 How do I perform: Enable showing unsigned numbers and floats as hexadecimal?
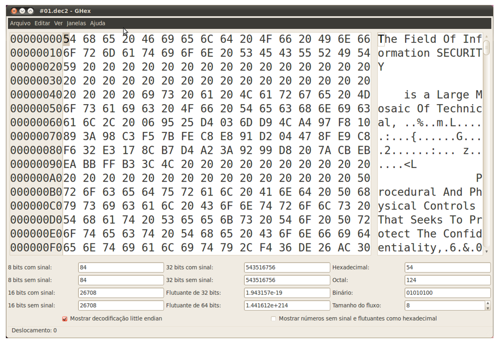[x=273, y=319]
